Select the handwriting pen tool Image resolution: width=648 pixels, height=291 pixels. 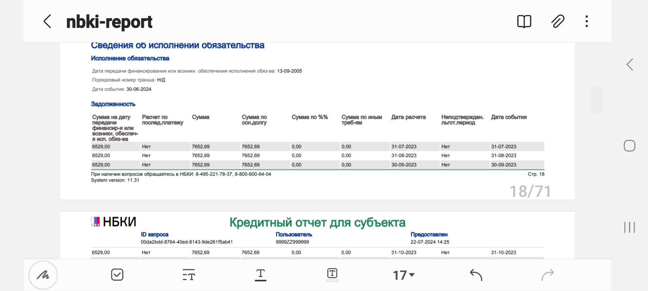click(x=43, y=275)
